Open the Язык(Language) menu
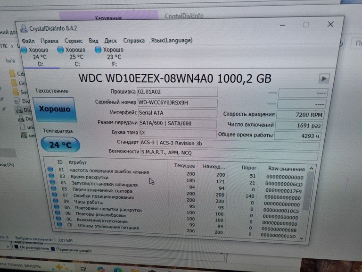Viewport: 362px width, 272px height. (172, 40)
